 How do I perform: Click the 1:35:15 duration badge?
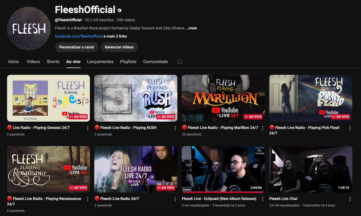point(344,188)
